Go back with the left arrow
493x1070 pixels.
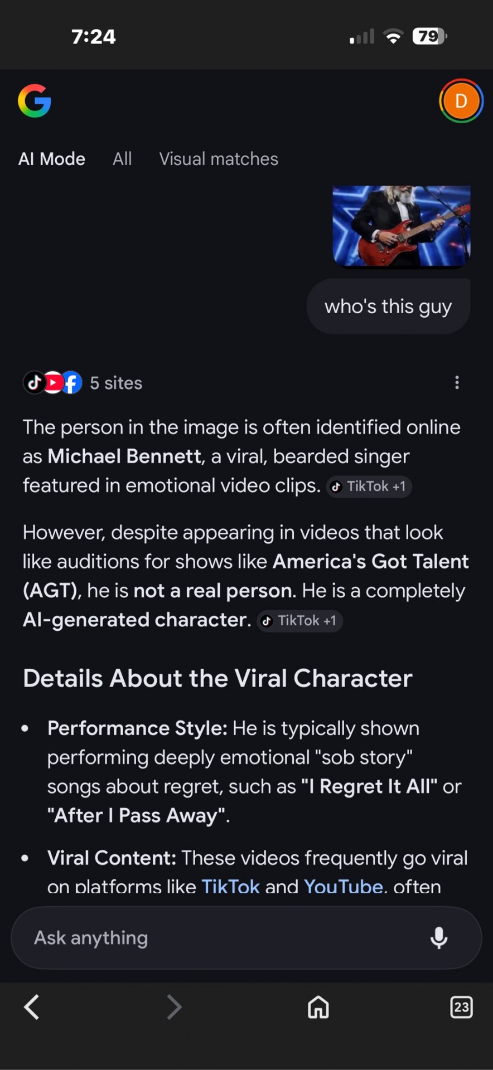coord(32,1007)
